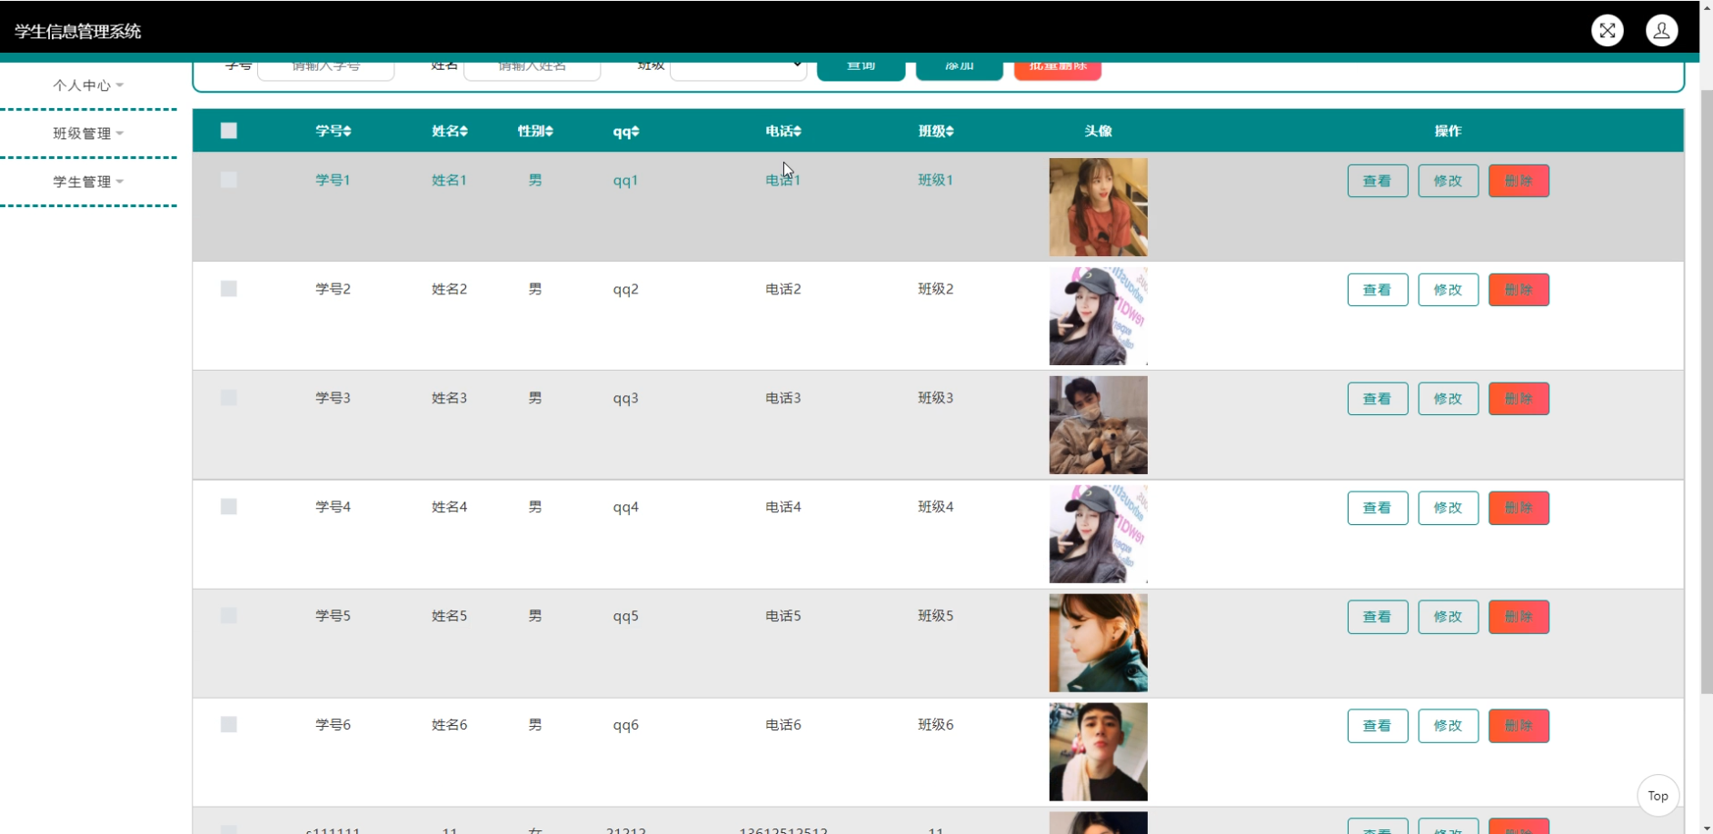The image size is (1713, 834).
Task: Click 修改 button for 学号6
Action: [x=1449, y=726]
